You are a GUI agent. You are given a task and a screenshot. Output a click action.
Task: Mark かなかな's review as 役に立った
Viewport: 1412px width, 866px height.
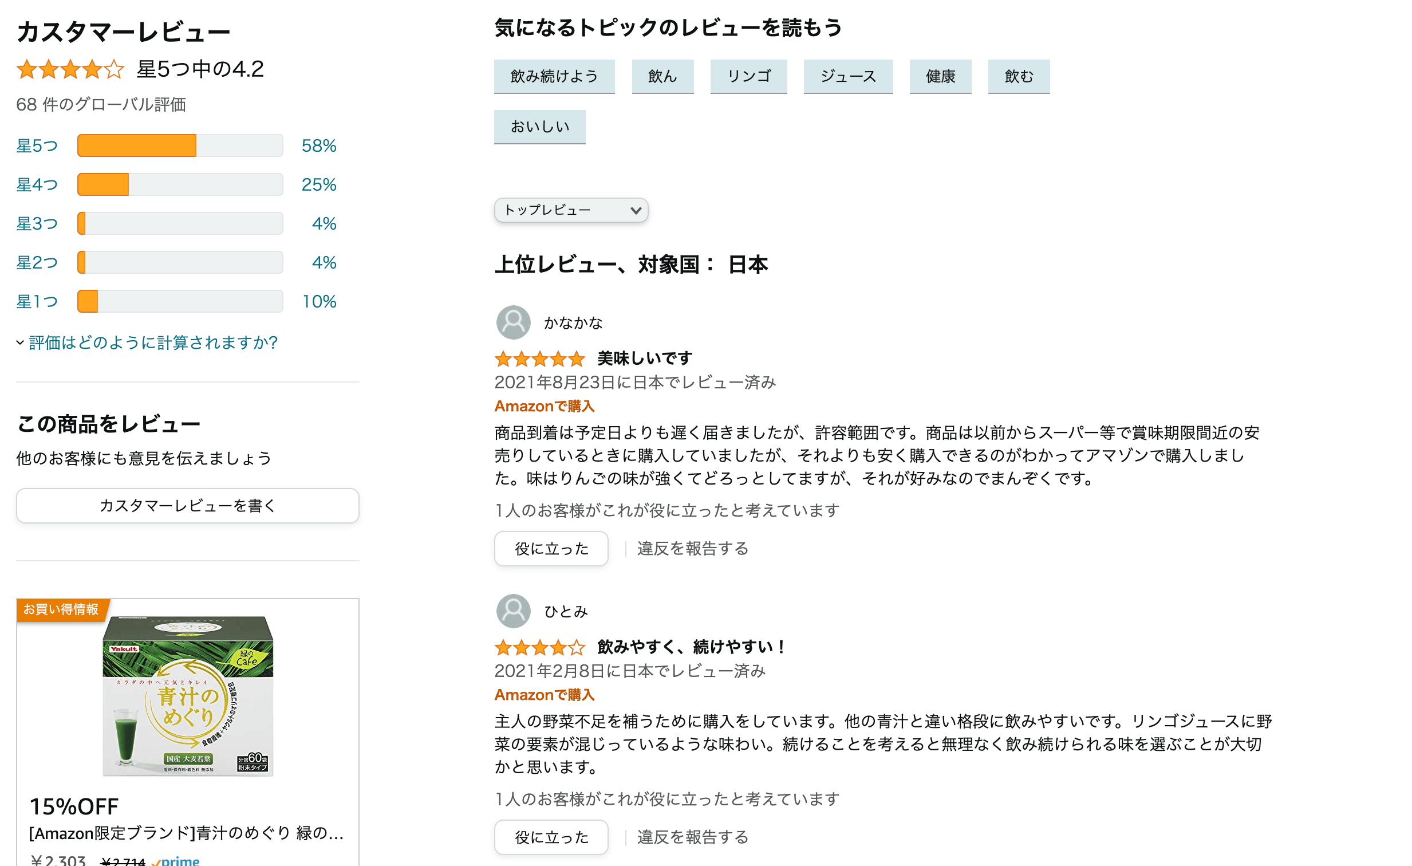551,549
